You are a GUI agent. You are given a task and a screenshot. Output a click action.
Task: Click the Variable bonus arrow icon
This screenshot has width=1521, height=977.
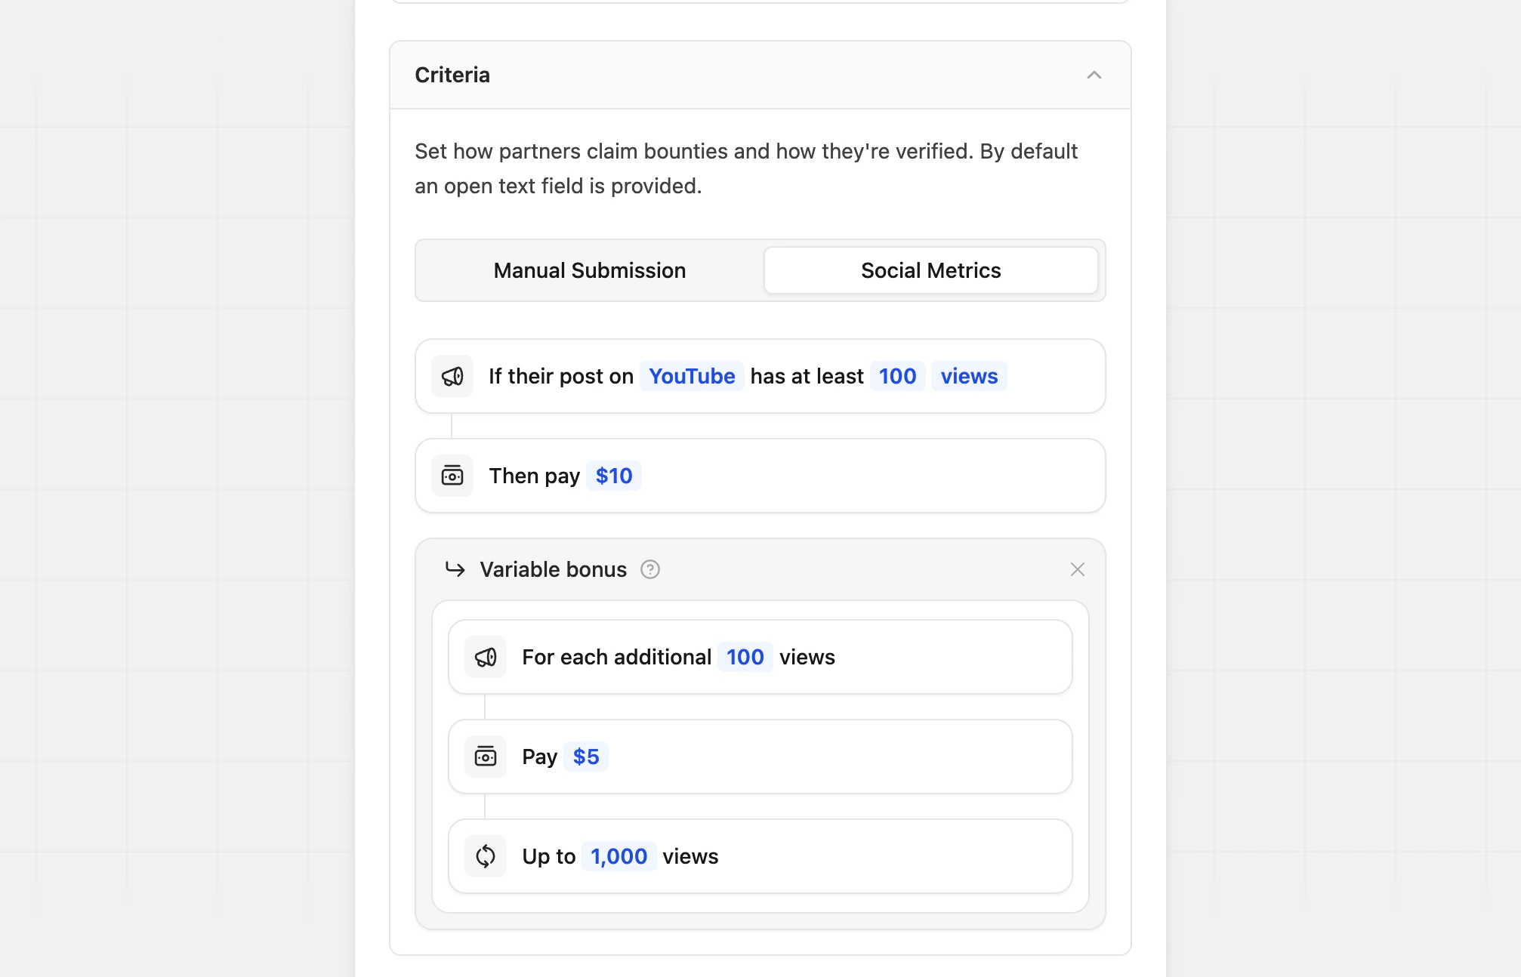(455, 569)
